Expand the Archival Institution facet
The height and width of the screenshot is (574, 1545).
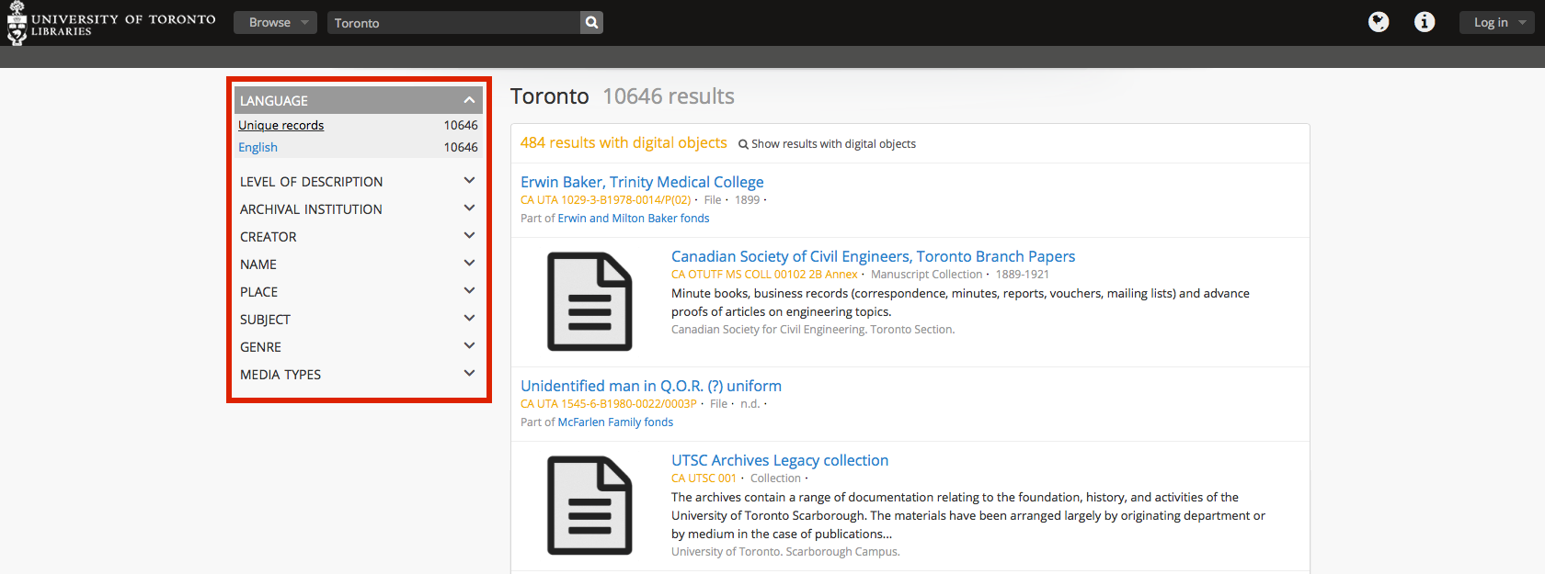(359, 209)
